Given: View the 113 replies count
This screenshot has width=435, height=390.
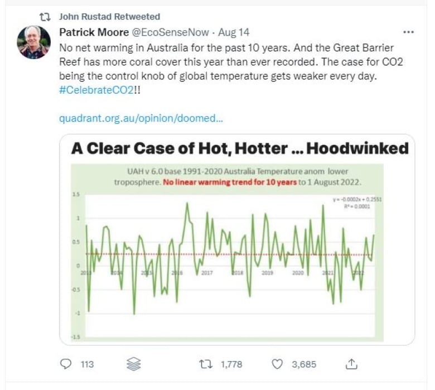Looking at the screenshot, I should (x=88, y=364).
